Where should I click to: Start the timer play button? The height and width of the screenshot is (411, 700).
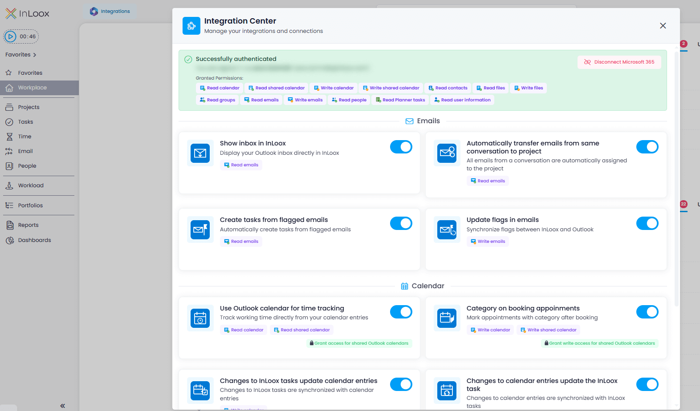click(x=11, y=36)
